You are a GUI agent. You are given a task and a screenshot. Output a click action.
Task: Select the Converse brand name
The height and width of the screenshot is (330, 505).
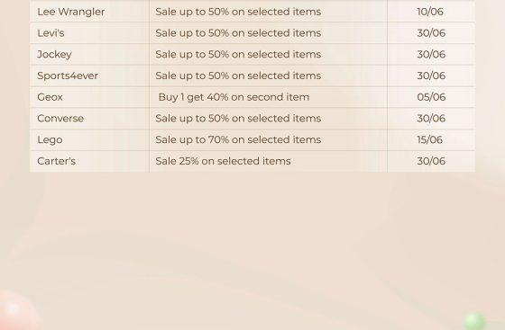click(x=60, y=119)
